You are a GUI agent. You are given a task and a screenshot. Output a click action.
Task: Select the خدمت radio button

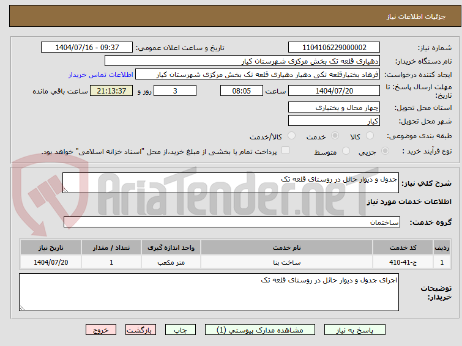coord(335,136)
